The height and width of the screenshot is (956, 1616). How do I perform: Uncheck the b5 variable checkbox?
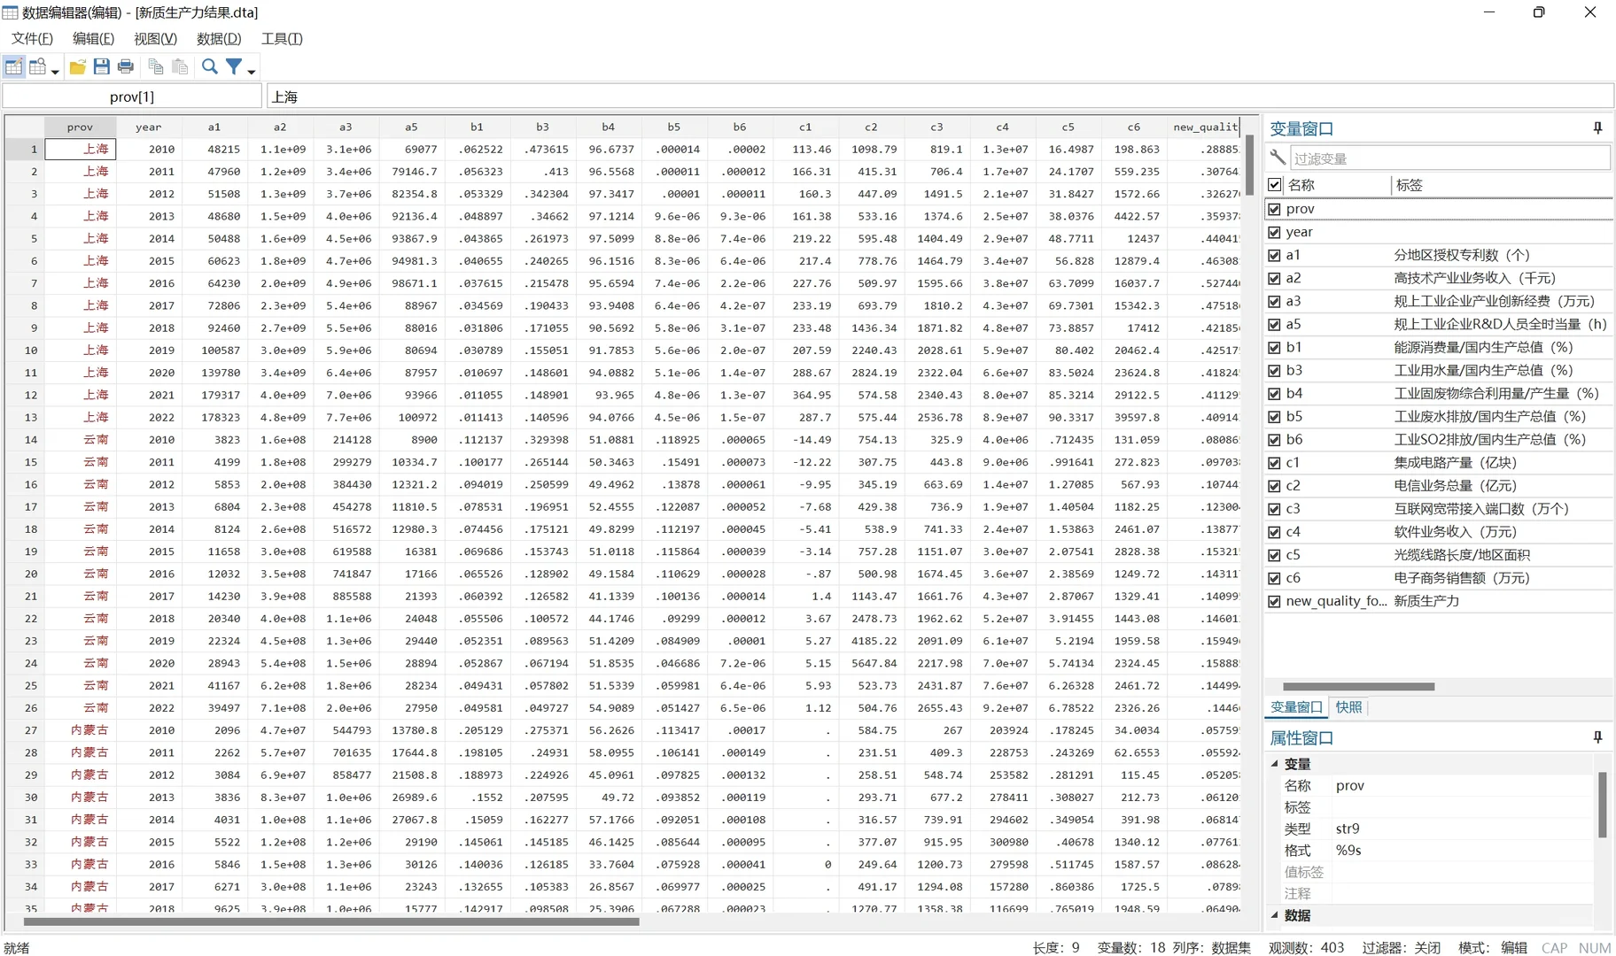[1275, 416]
